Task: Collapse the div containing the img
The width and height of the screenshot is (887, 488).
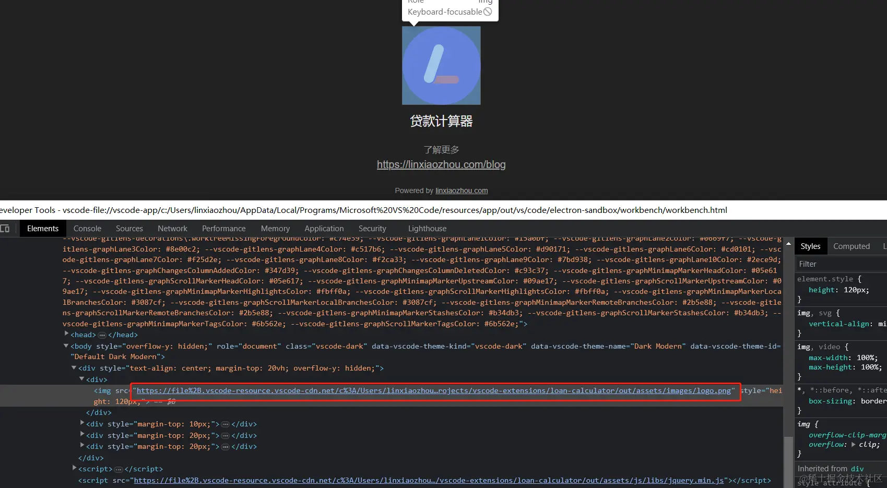Action: pyautogui.click(x=82, y=379)
